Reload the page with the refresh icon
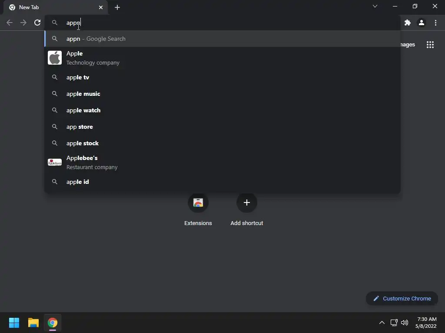 click(37, 23)
